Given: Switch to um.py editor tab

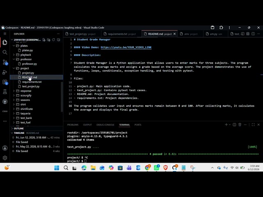Looking at the screenshot, I should (215, 34).
